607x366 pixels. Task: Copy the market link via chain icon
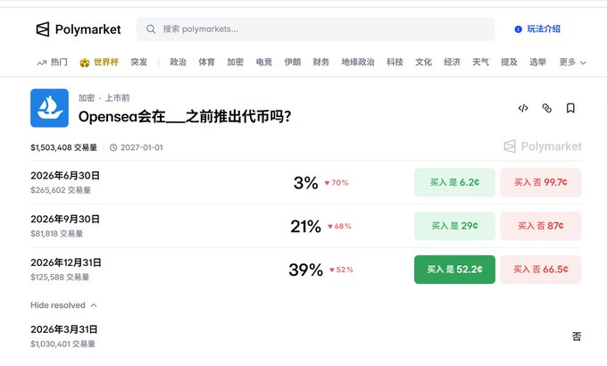(546, 108)
